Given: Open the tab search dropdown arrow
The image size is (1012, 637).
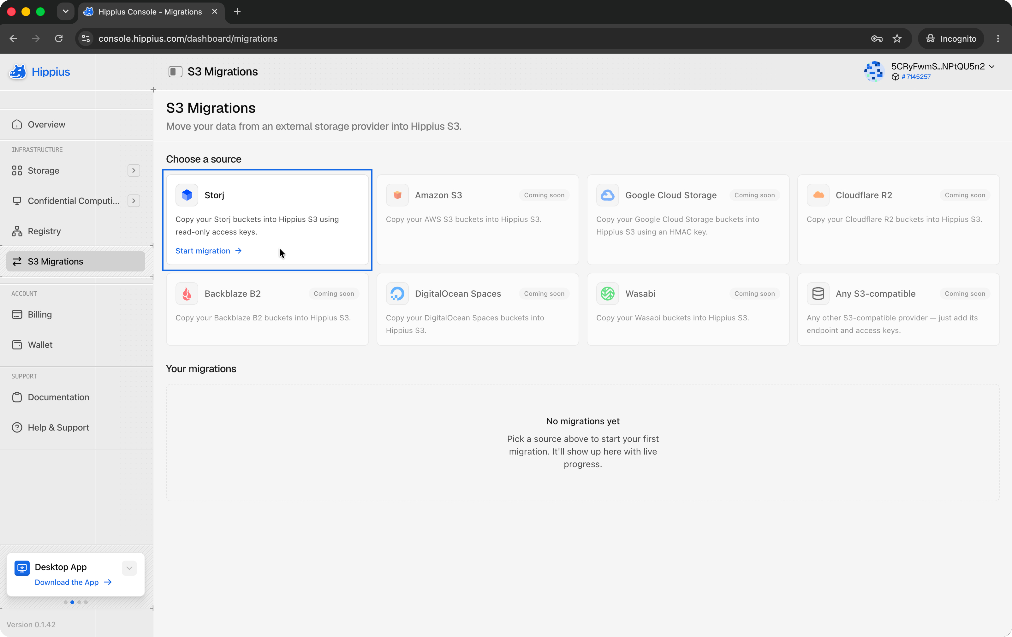Looking at the screenshot, I should pyautogui.click(x=66, y=12).
